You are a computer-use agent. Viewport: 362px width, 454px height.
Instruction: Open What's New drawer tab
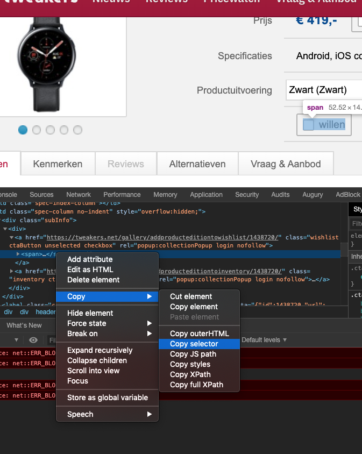24,325
